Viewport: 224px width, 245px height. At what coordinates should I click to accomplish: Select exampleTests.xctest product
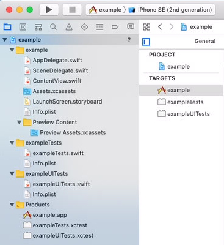click(70, 225)
